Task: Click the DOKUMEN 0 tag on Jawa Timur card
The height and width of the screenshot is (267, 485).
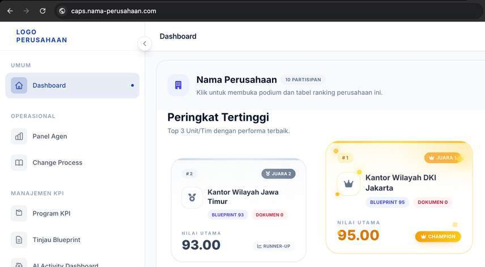Action: coord(269,215)
